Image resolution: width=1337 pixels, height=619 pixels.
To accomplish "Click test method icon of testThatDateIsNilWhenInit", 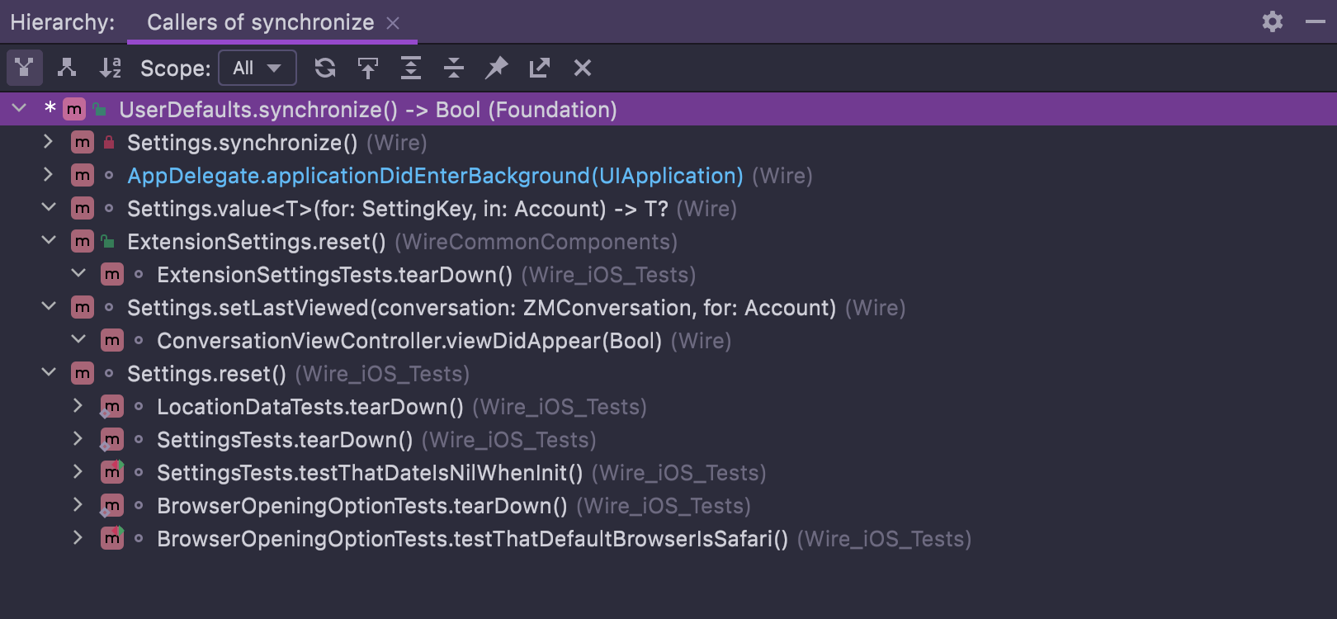I will [x=112, y=472].
